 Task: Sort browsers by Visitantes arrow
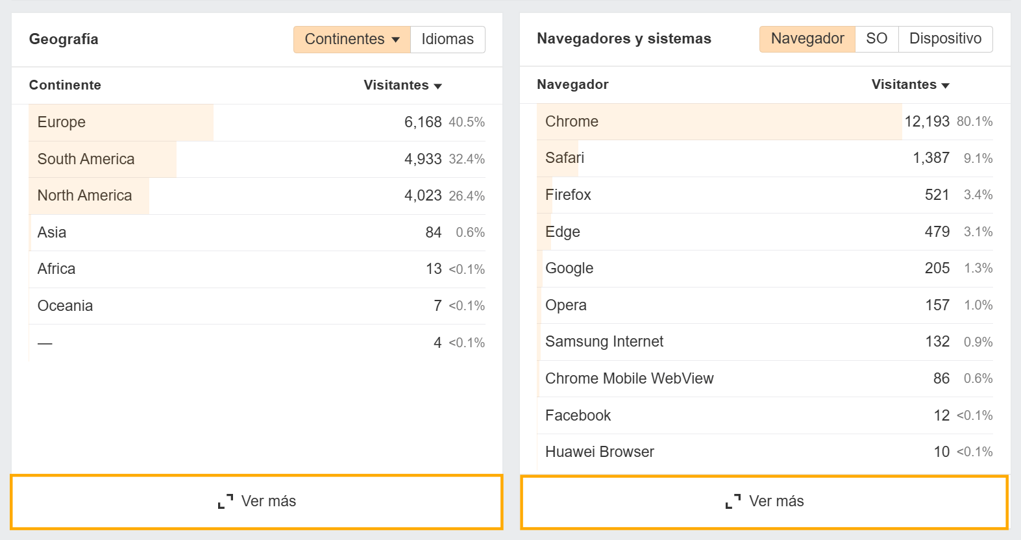(x=946, y=86)
